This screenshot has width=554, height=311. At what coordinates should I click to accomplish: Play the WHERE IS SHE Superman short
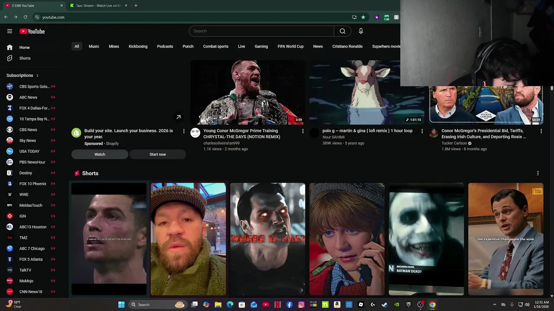tap(267, 239)
